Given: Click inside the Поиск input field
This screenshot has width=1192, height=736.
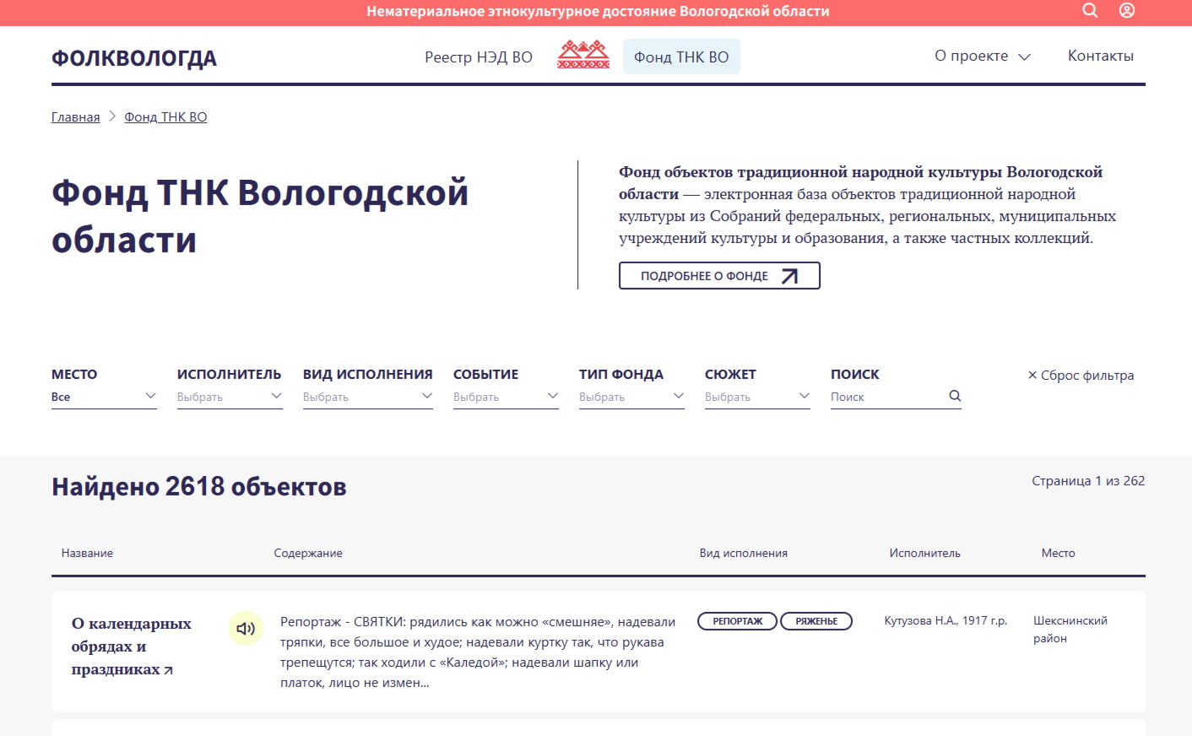Looking at the screenshot, I should (x=878, y=396).
